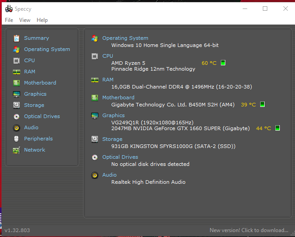The image size is (295, 237).
Task: Click the Motherboard heading link in summary
Action: point(118,97)
